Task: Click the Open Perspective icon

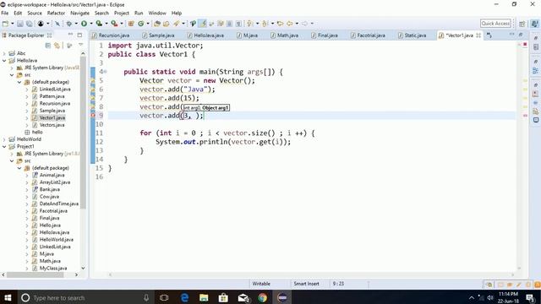Action: click(522, 24)
